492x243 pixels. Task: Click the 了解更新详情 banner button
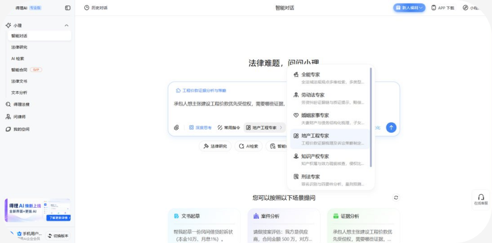tap(58, 218)
